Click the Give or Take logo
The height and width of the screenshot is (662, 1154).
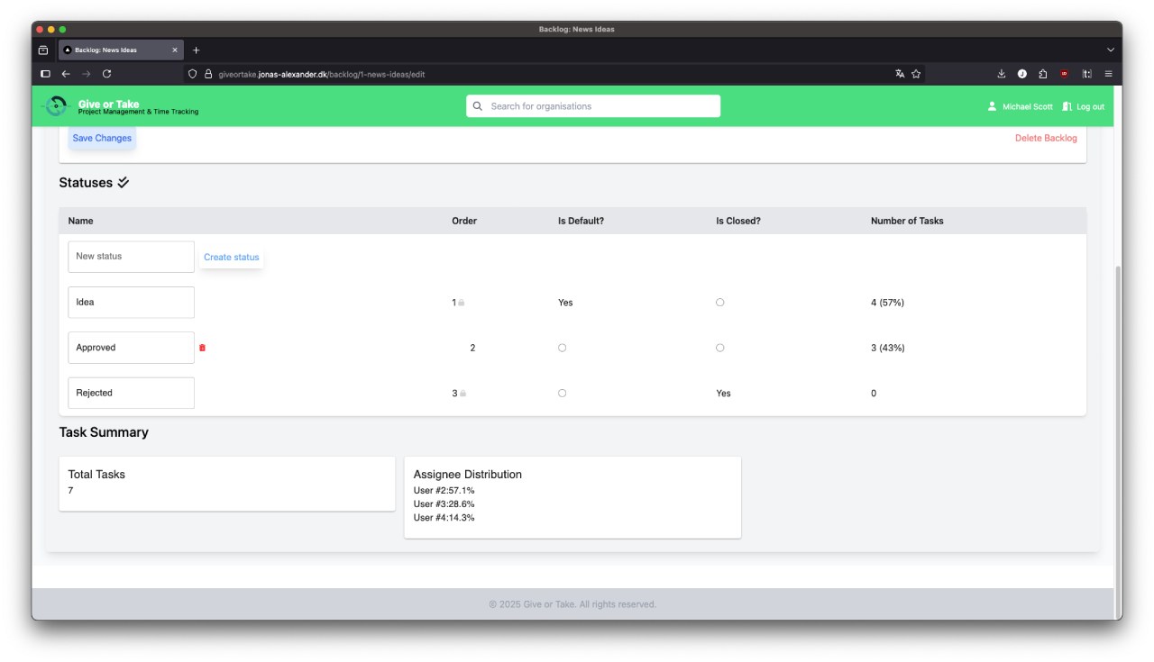point(56,106)
